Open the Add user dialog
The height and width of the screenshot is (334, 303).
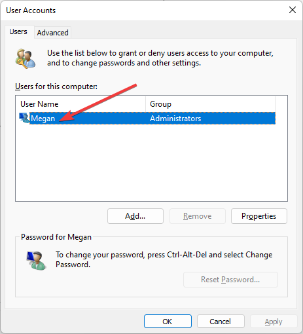click(x=135, y=216)
